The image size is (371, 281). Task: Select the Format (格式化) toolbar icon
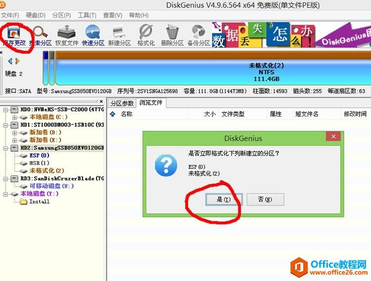[146, 36]
